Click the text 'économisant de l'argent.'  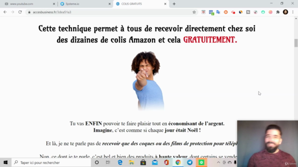(196, 123)
